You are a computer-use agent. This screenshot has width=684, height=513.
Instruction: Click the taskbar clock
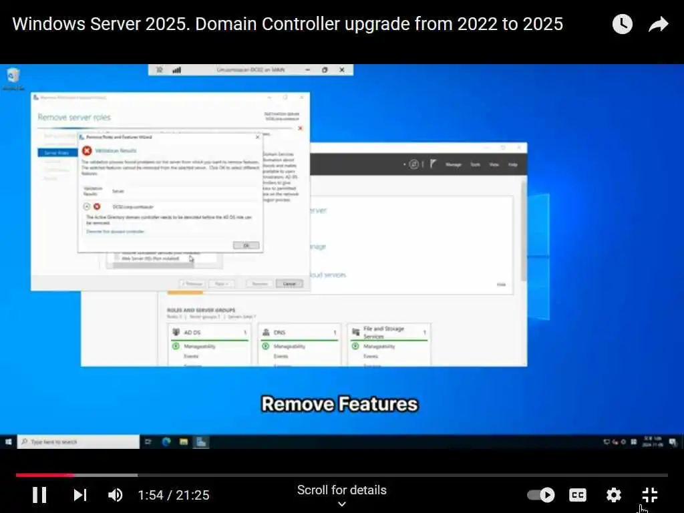tap(653, 442)
